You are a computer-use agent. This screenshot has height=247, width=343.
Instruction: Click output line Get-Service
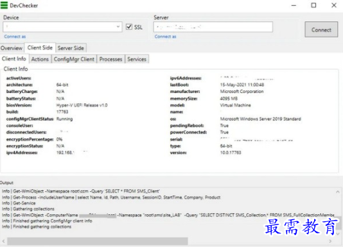point(19,203)
